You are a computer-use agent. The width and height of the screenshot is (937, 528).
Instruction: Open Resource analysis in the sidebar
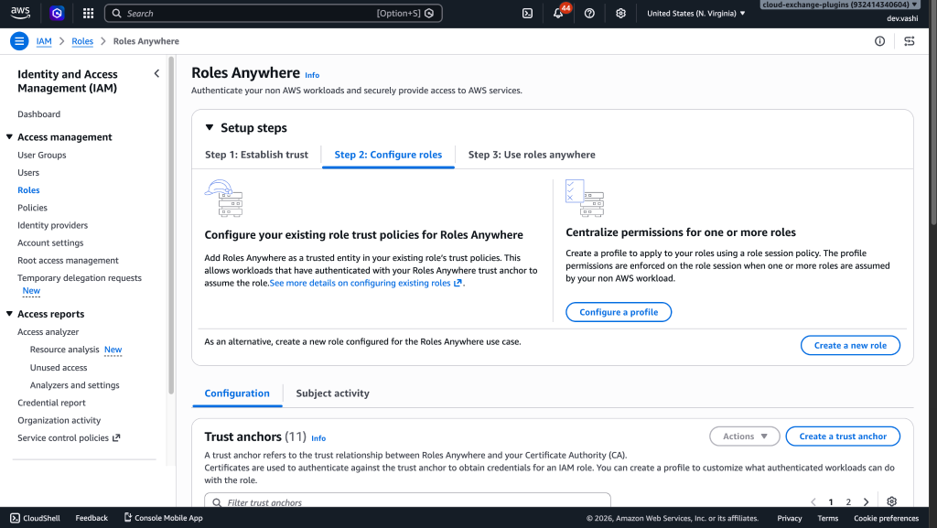pos(65,350)
